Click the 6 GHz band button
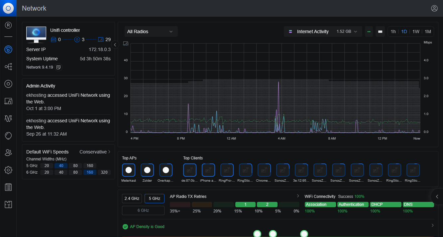 pos(143,210)
